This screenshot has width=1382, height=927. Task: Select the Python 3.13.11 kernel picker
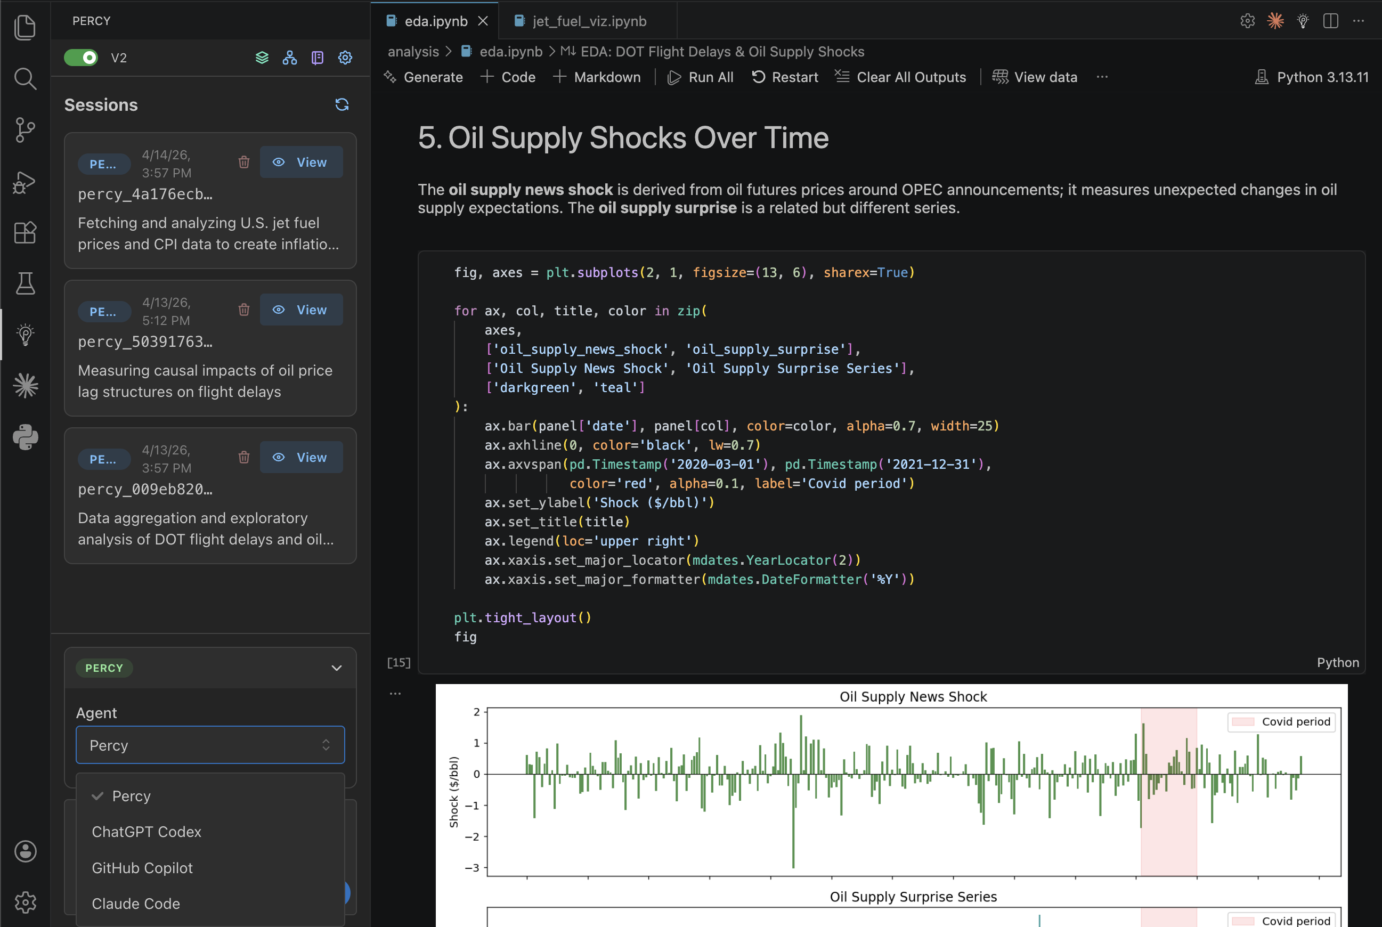[x=1312, y=77]
